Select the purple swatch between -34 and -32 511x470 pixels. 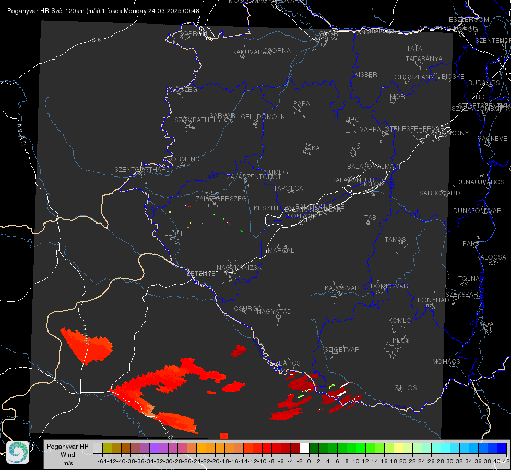click(x=154, y=448)
